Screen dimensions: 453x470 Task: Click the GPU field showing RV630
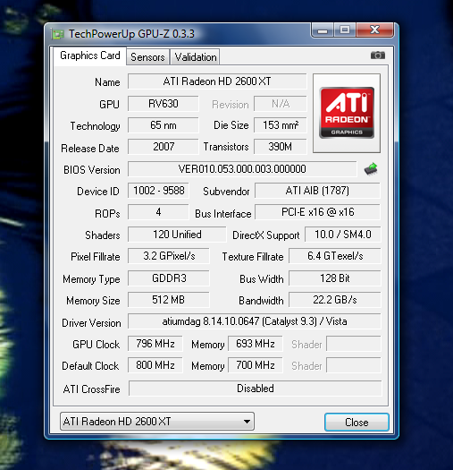click(164, 104)
